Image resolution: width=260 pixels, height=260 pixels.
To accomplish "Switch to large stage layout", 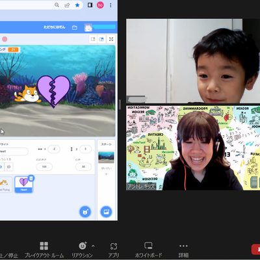I will tap(101, 39).
